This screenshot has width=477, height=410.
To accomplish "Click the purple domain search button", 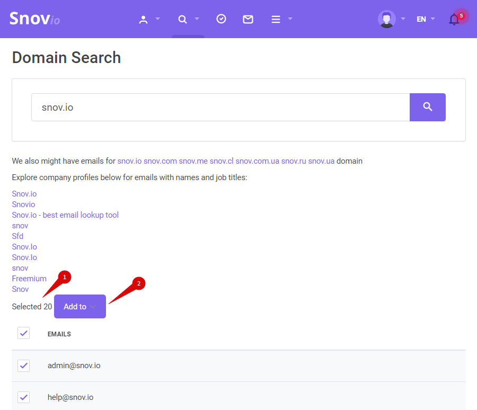I will [x=427, y=107].
